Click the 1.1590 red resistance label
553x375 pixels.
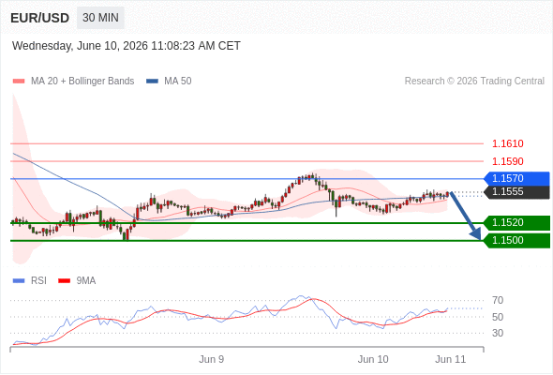pyautogui.click(x=508, y=161)
